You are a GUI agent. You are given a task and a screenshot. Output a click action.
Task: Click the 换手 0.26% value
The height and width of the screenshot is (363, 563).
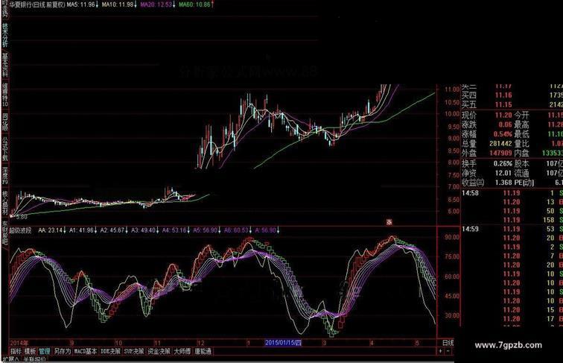(x=503, y=163)
